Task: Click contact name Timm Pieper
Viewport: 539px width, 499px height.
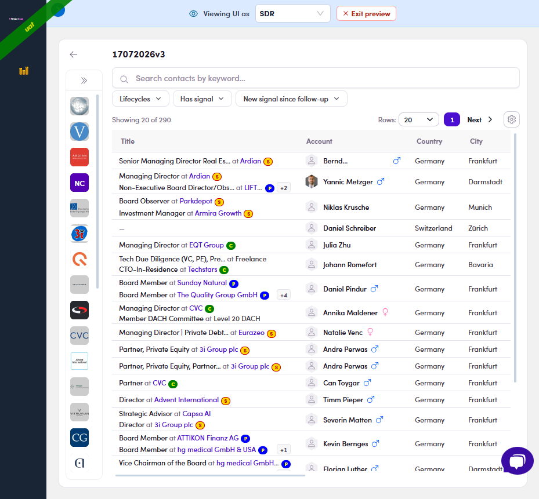Action: 343,400
